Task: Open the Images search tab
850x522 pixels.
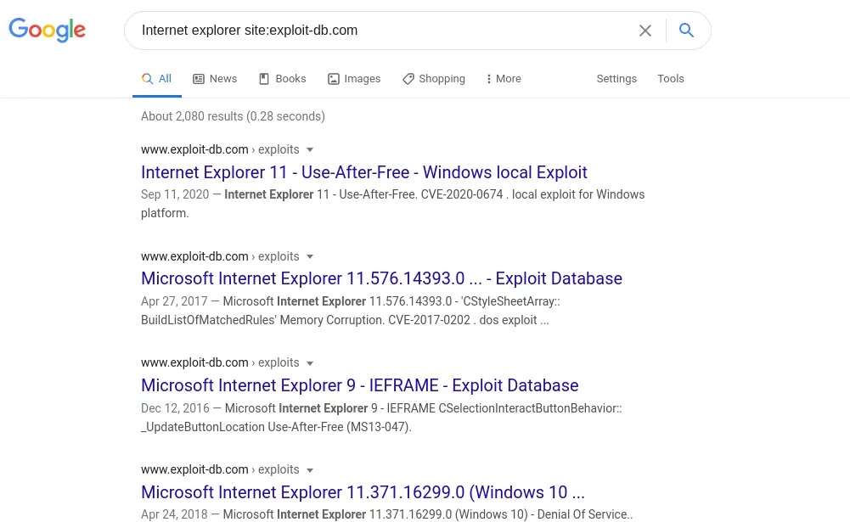Action: click(x=354, y=79)
